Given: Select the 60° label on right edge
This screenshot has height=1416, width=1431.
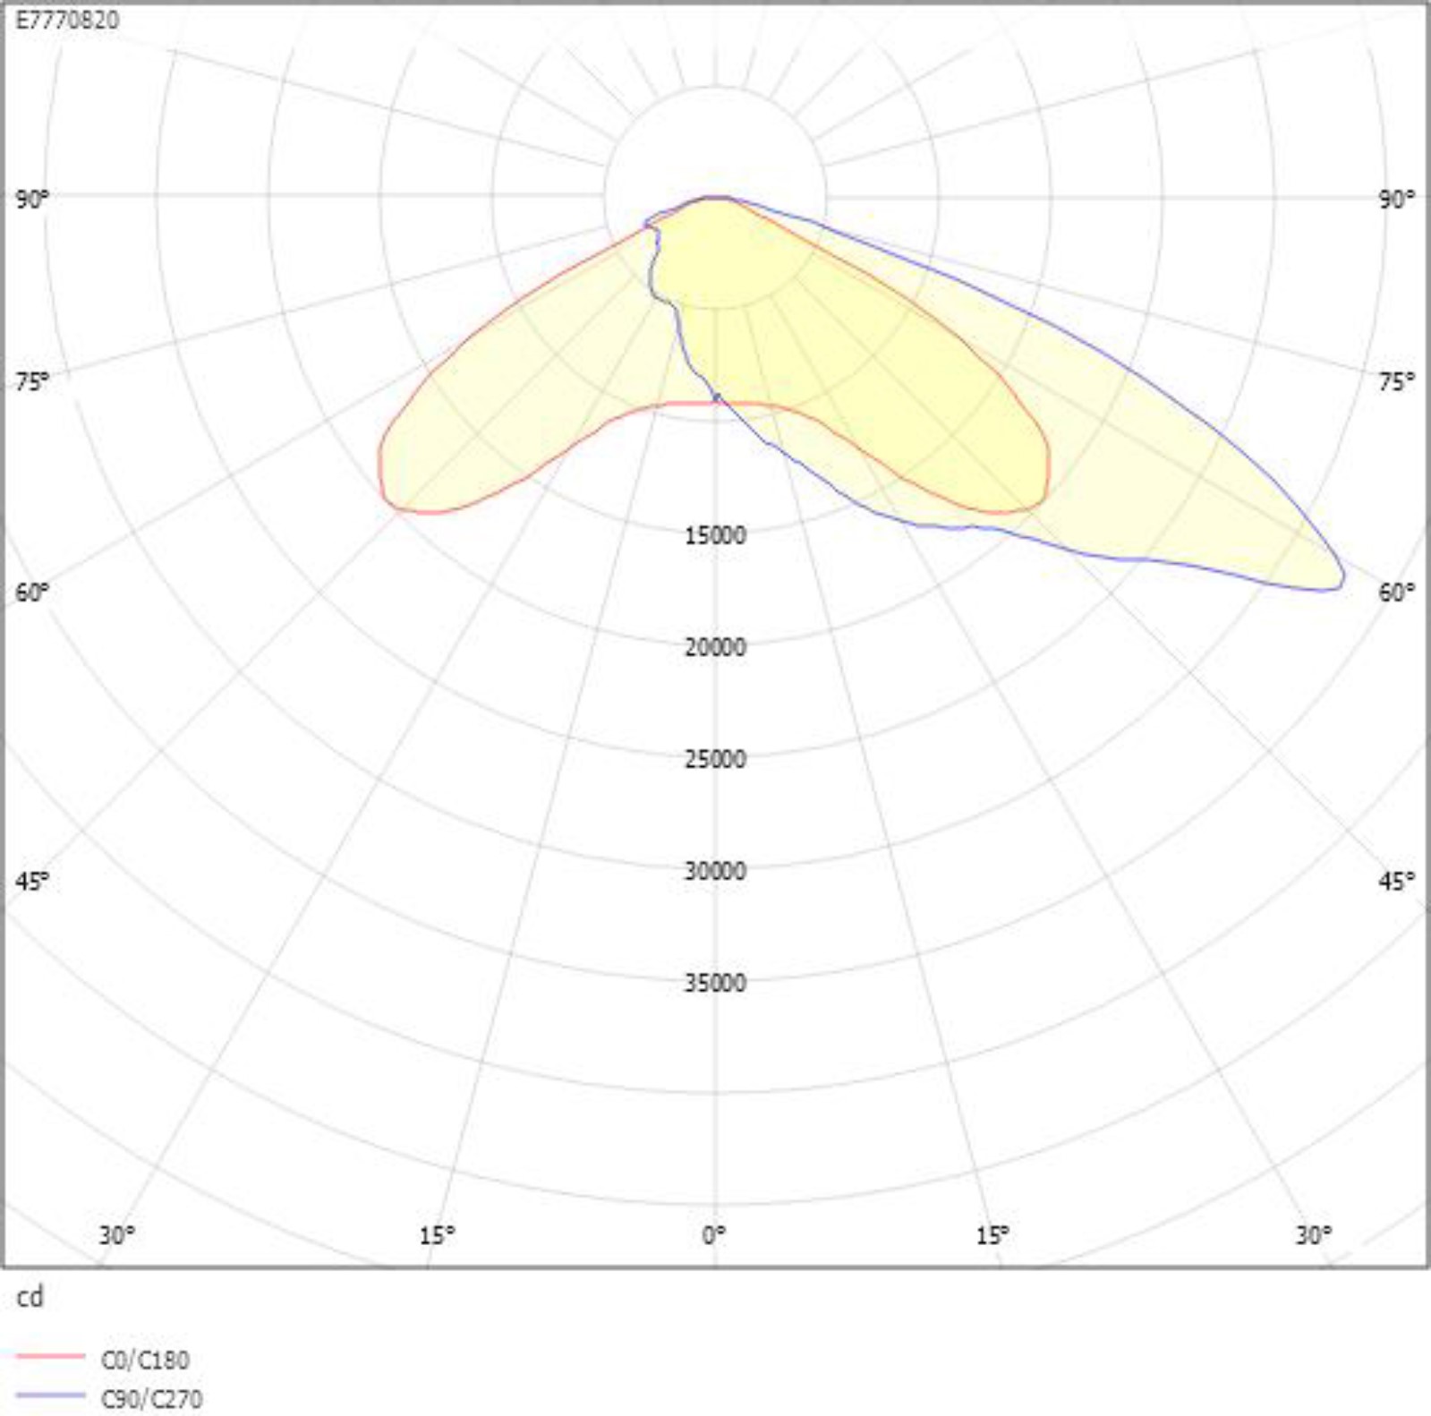Looking at the screenshot, I should (x=1396, y=592).
